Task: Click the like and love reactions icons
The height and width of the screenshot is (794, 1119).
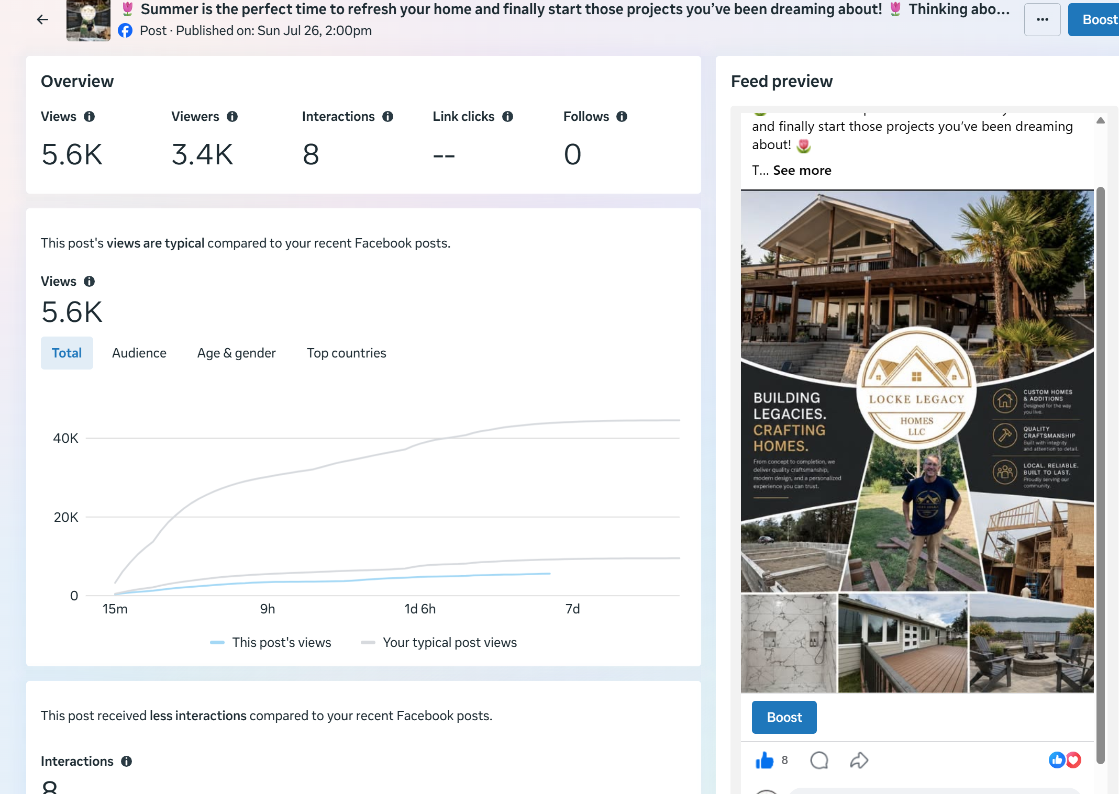Action: [x=1065, y=760]
